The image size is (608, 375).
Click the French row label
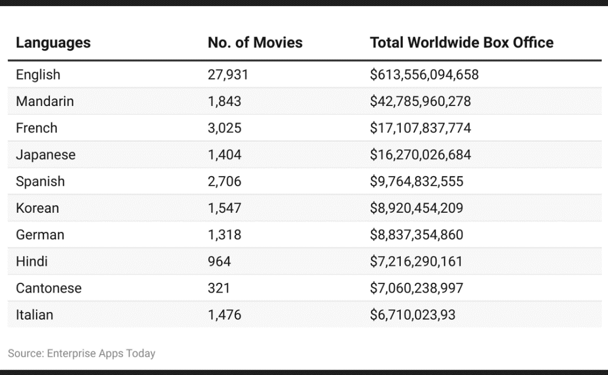coord(36,128)
